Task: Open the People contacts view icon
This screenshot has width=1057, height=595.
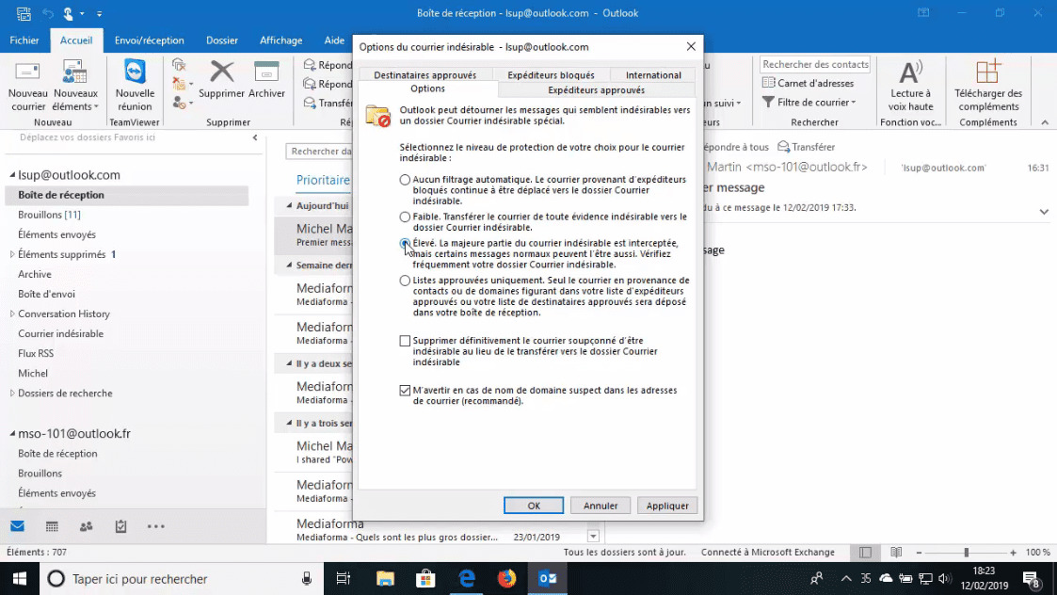Action: (87, 526)
